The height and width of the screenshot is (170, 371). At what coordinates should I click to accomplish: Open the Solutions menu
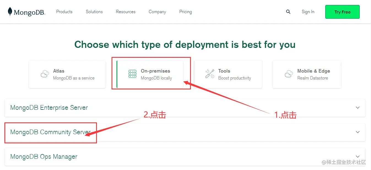click(94, 12)
